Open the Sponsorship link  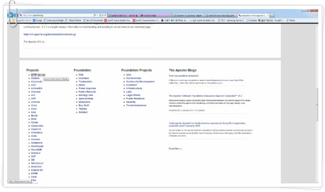point(86,99)
